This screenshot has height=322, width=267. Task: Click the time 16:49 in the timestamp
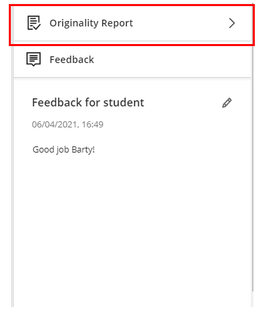(92, 125)
